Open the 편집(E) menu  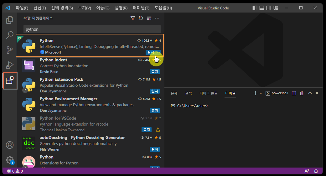pos(39,8)
